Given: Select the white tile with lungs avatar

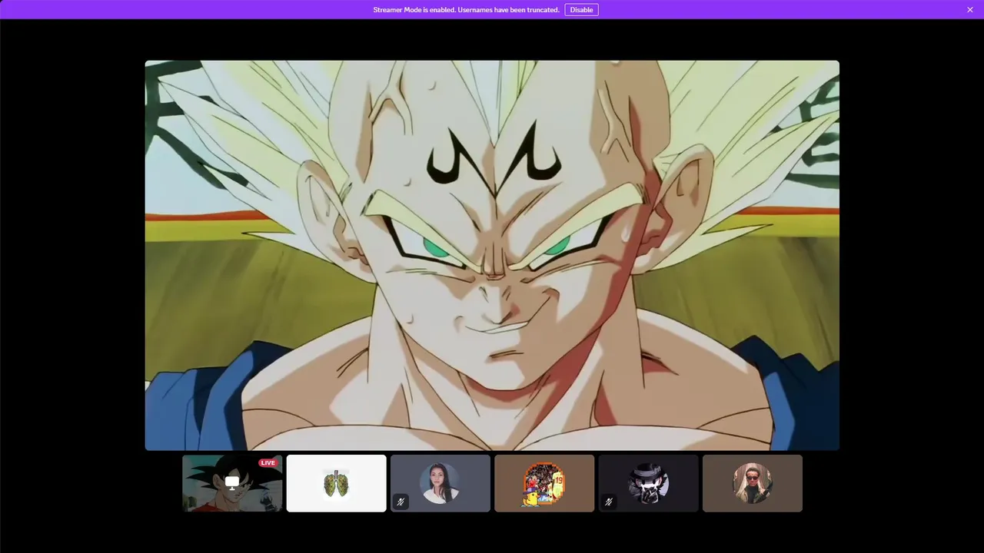Looking at the screenshot, I should [336, 483].
